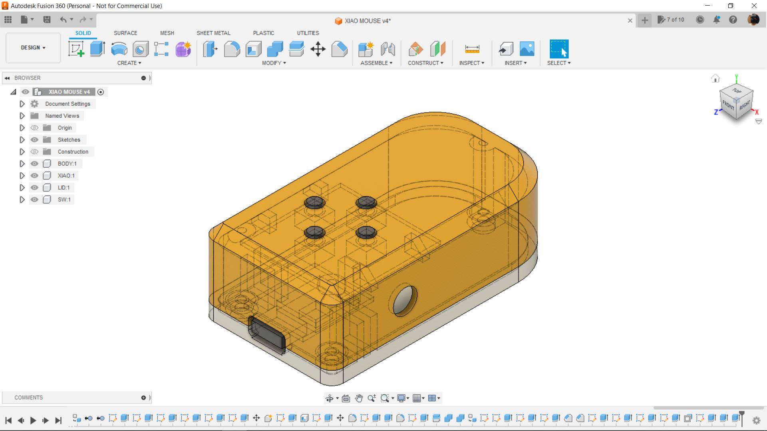Open the SHEET METAL tab
Screen dimensions: 767x431
coord(213,33)
